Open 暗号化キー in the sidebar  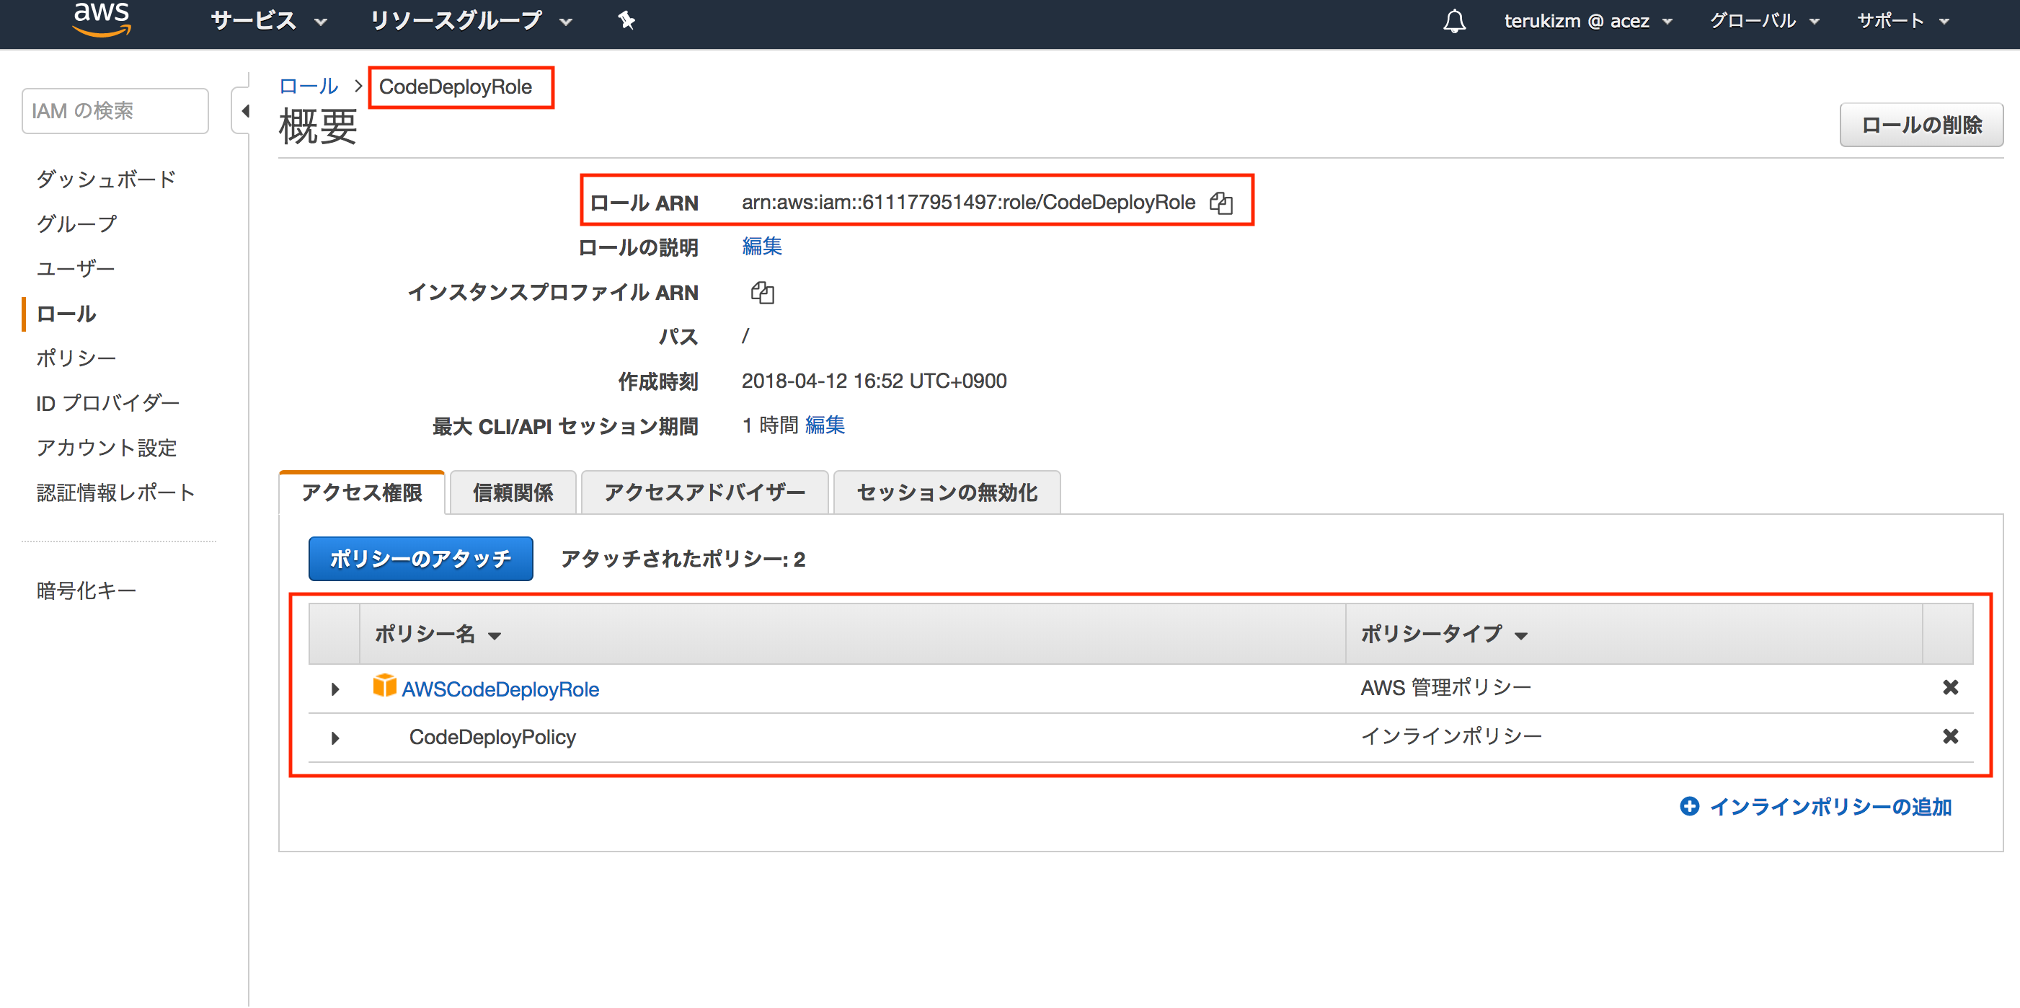click(x=87, y=591)
